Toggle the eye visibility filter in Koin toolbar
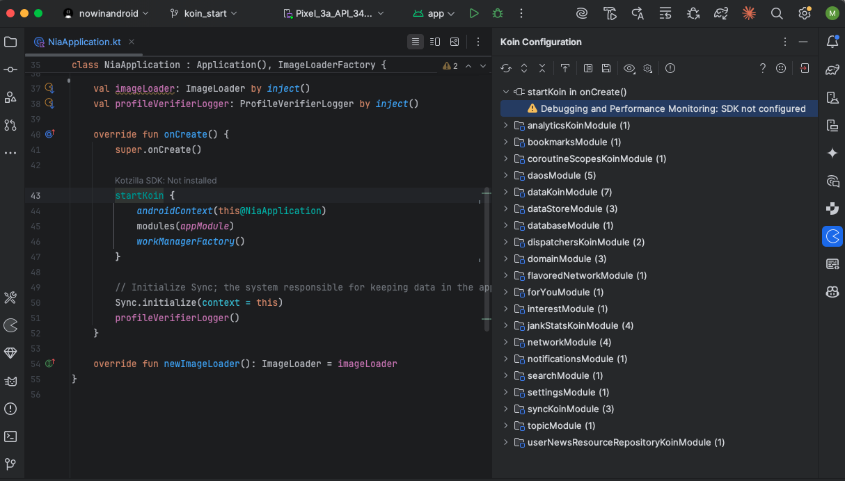Screen dimensions: 845x481 click(629, 68)
